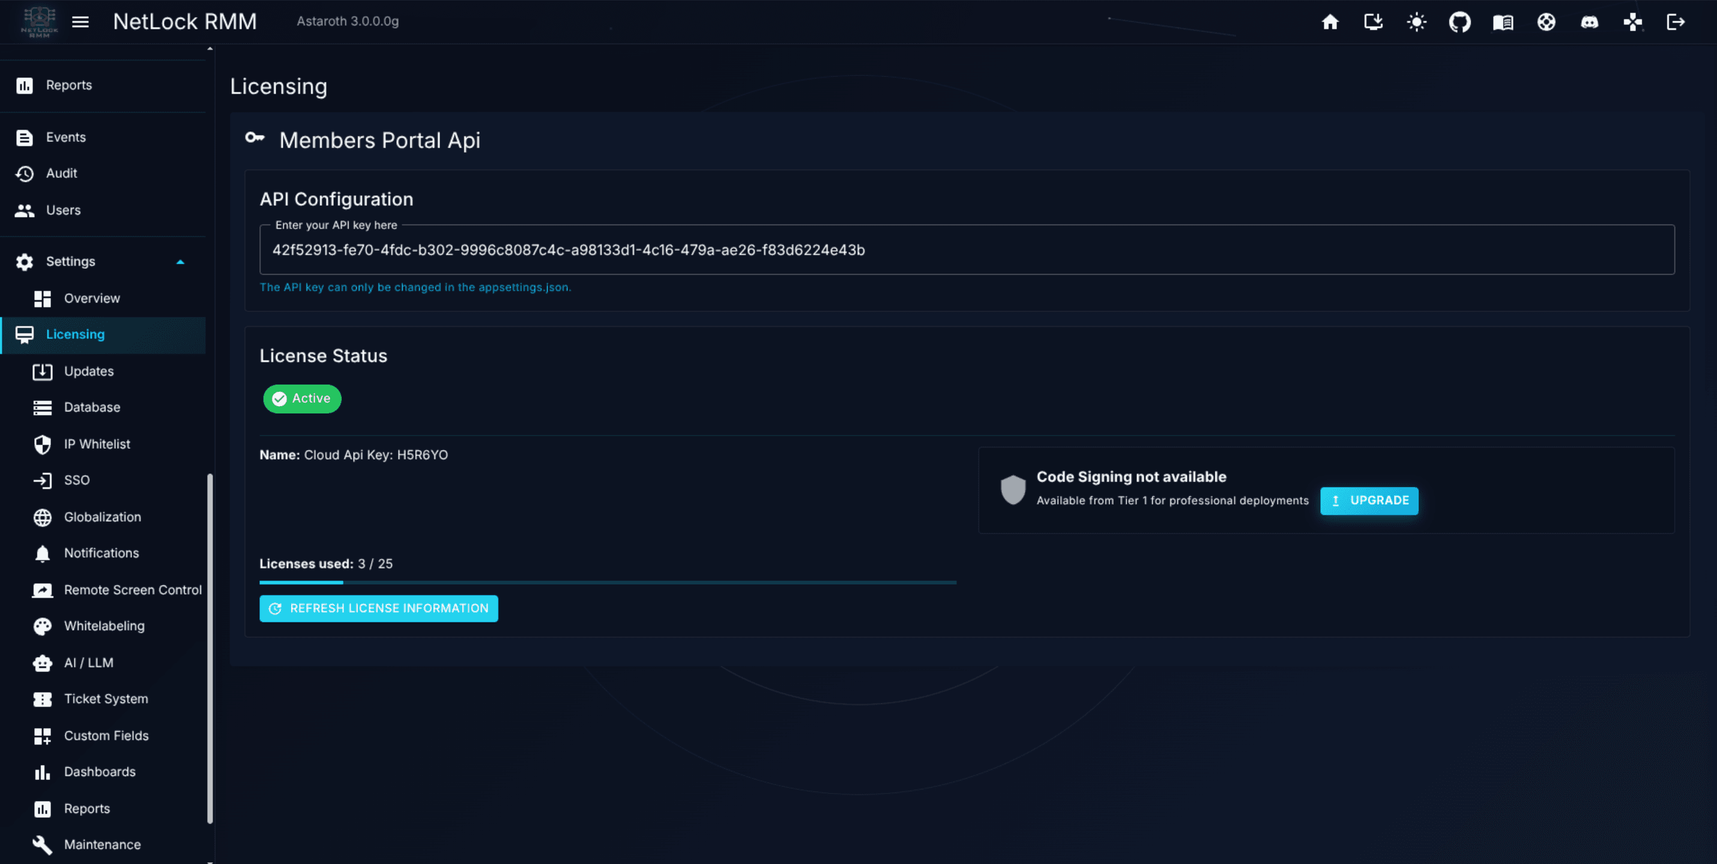Open Custom Fields settings
Image resolution: width=1717 pixels, height=864 pixels.
point(103,736)
